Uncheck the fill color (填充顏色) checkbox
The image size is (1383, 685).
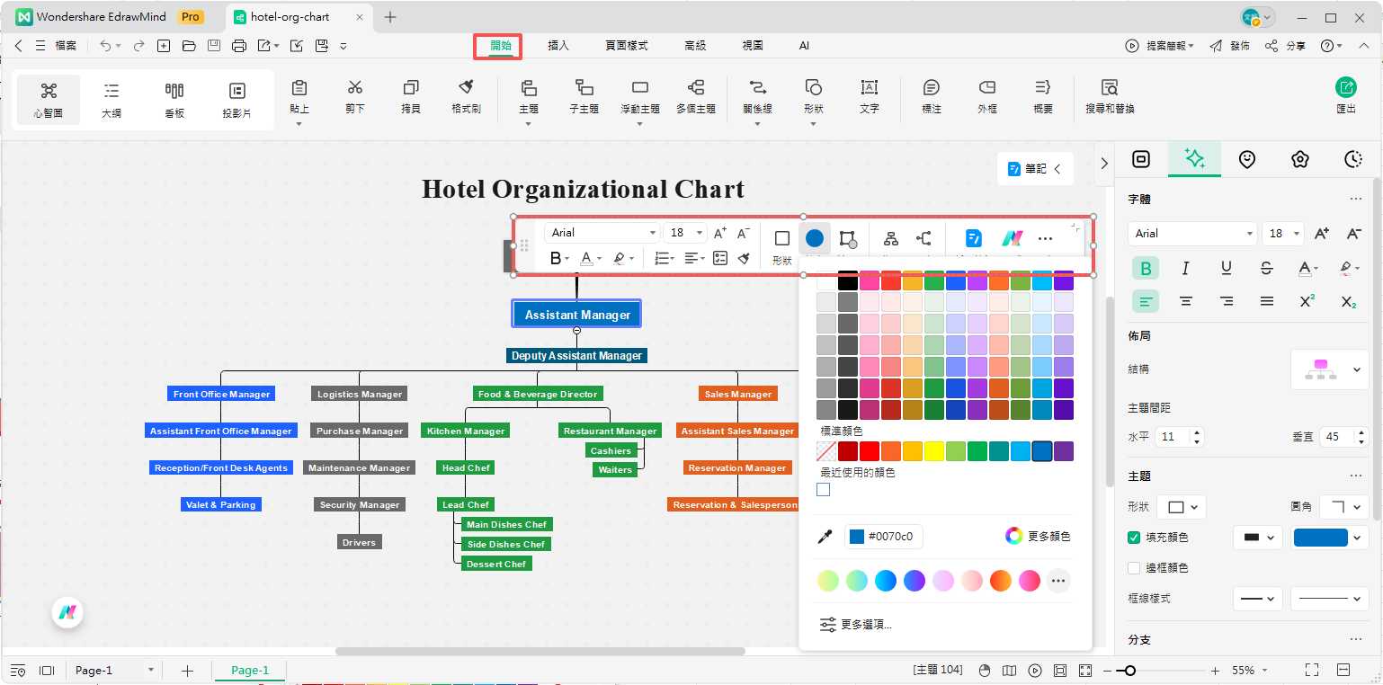pos(1134,538)
